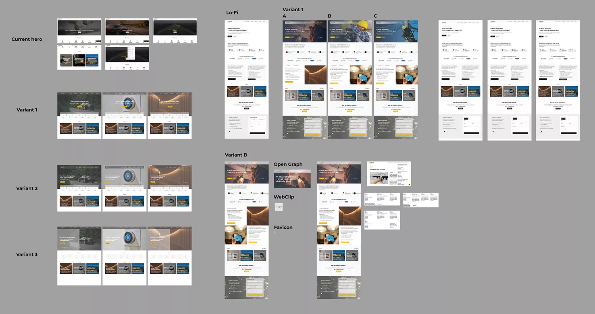Select Current hero frame with open dropdown menu

coord(127,57)
